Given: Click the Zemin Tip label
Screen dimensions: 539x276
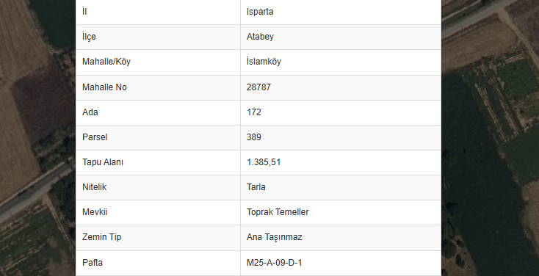Looking at the screenshot, I should tap(101, 237).
